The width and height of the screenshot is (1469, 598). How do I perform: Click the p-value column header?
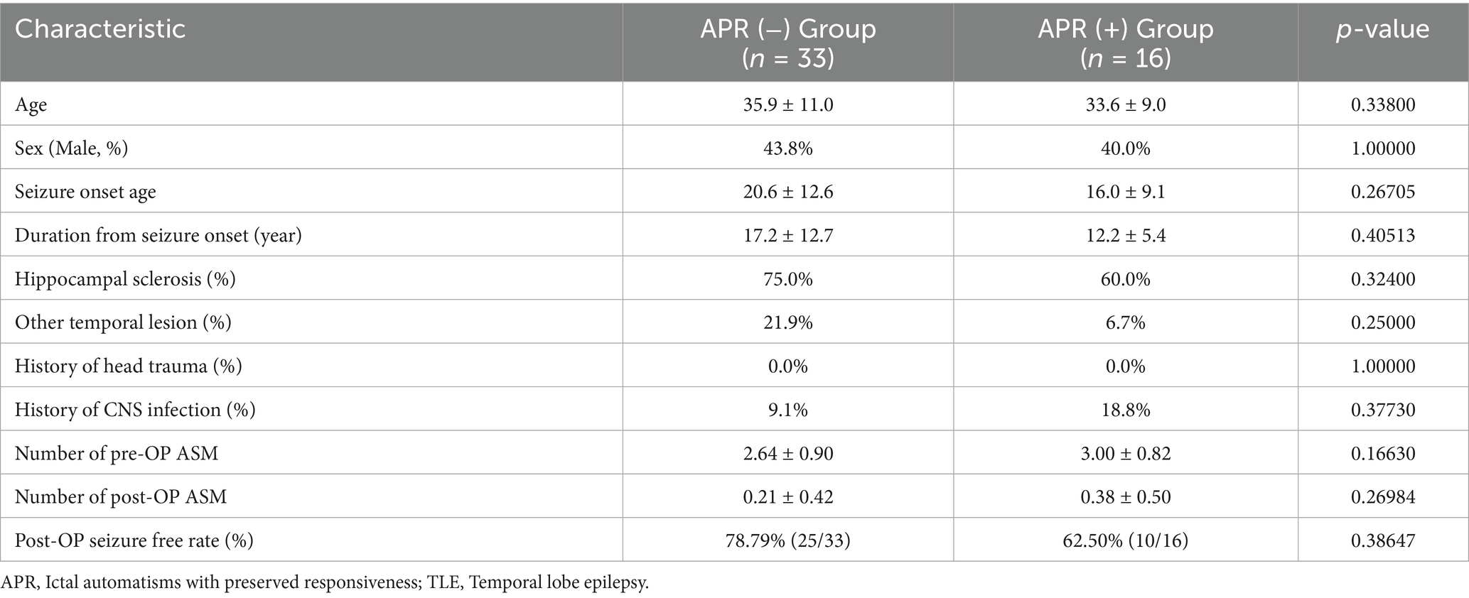1382,29
